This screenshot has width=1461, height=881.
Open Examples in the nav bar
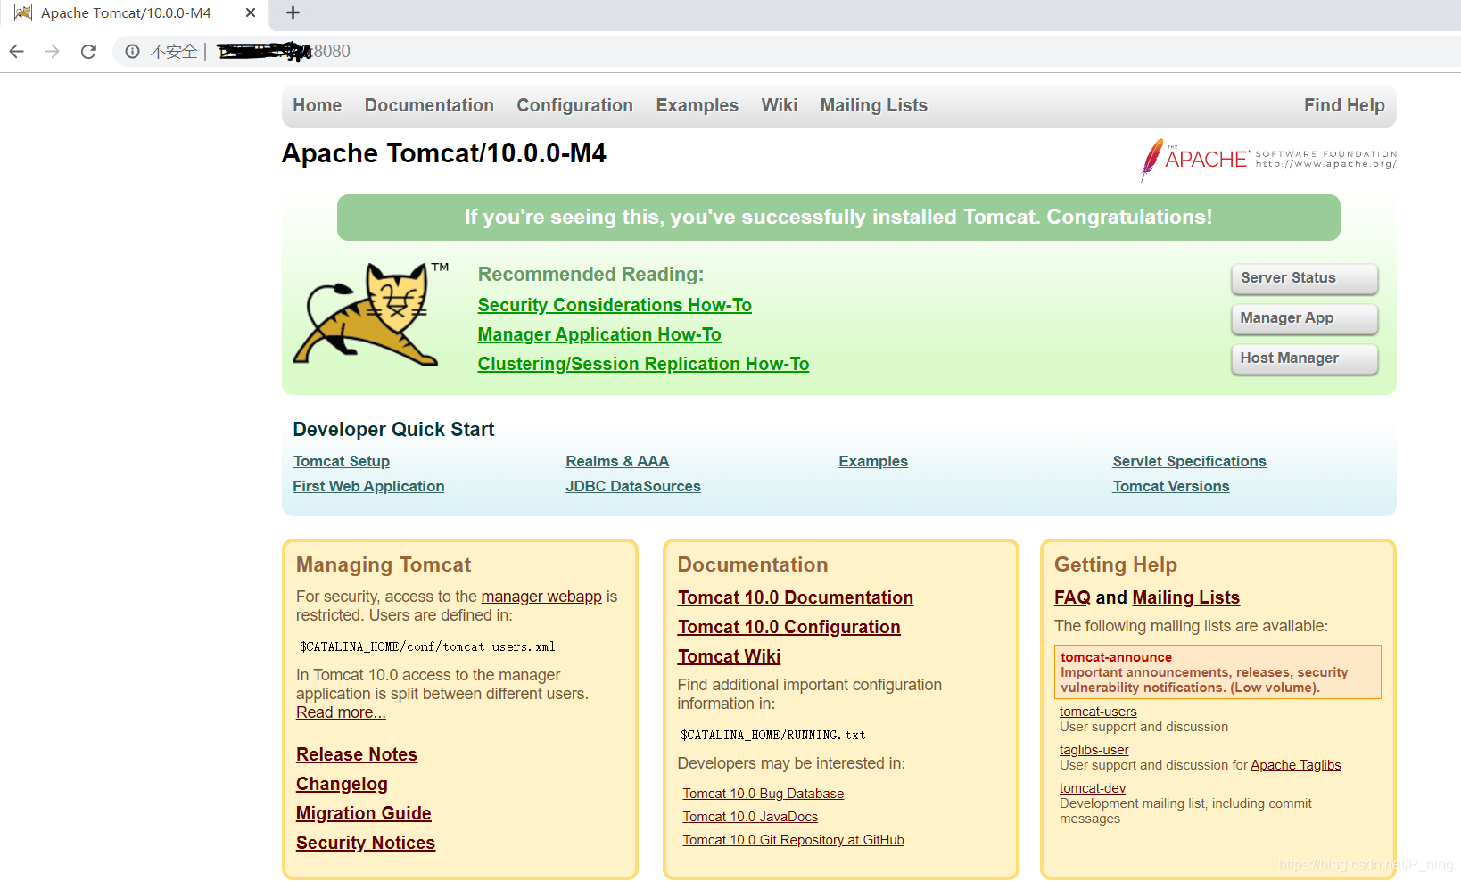tap(697, 105)
